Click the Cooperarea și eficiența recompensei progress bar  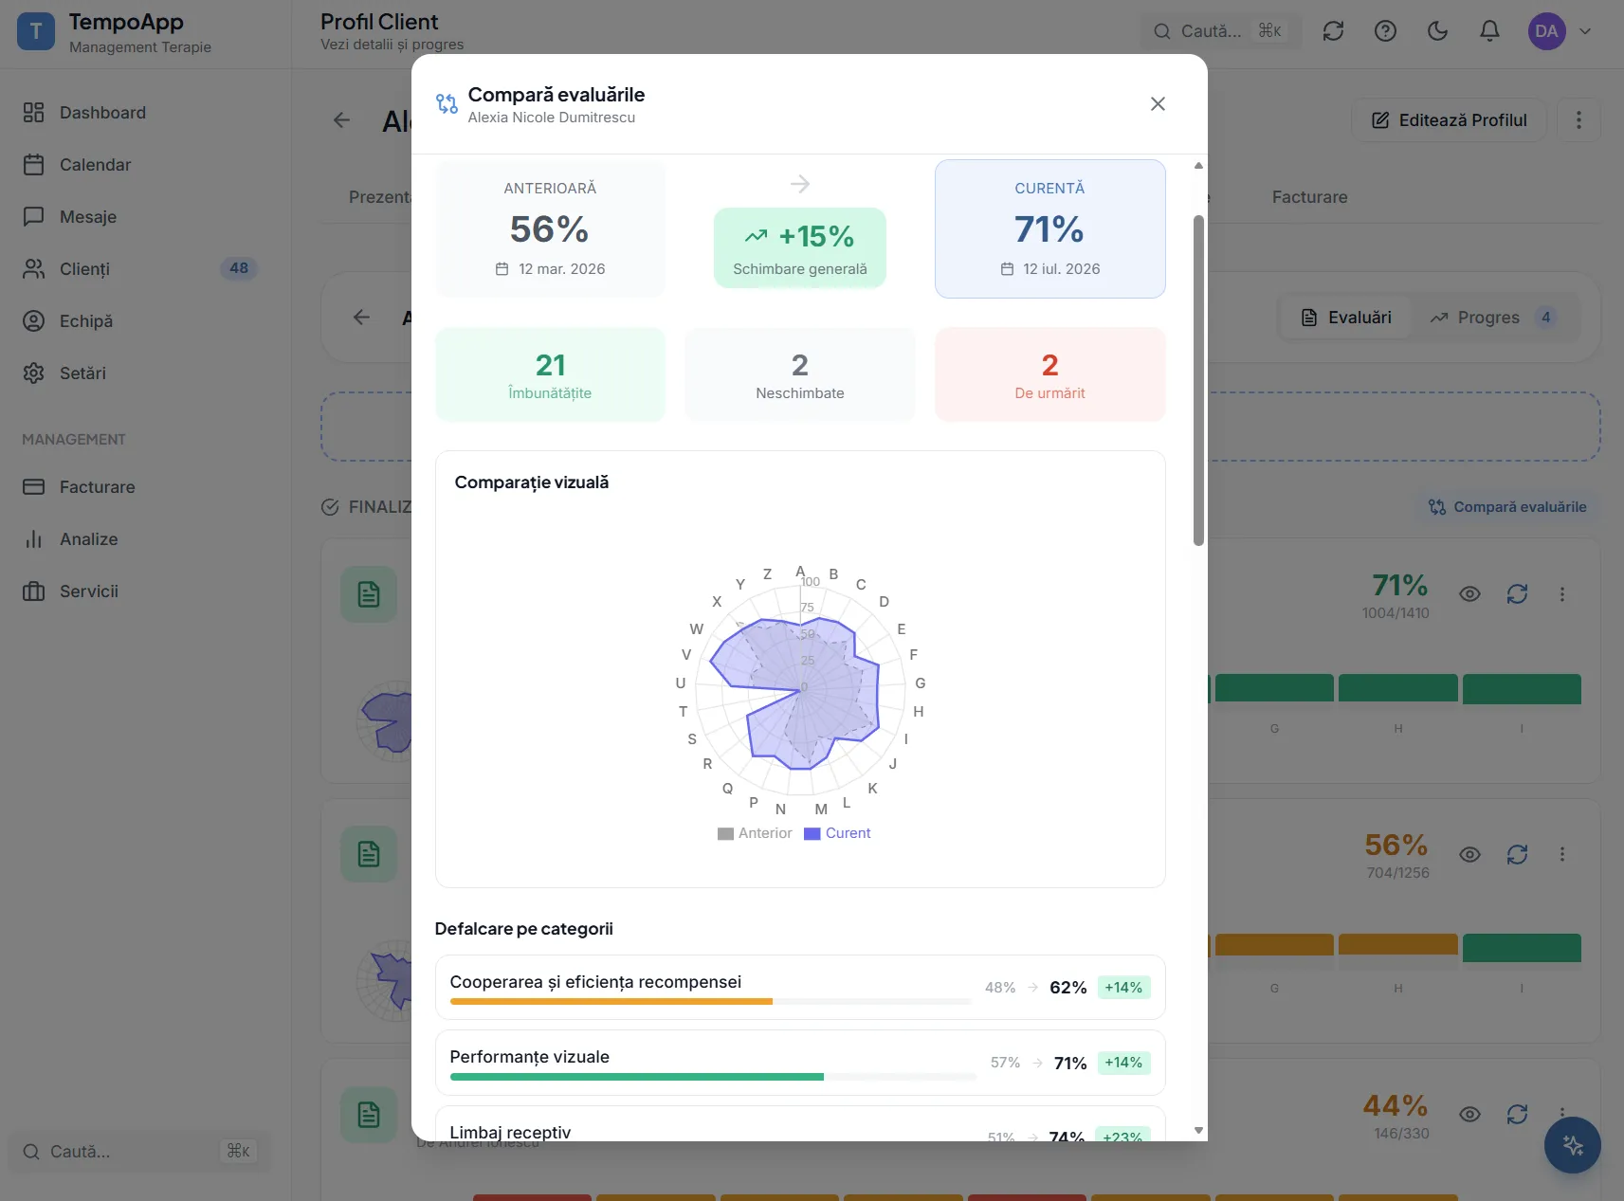pyautogui.click(x=711, y=1001)
